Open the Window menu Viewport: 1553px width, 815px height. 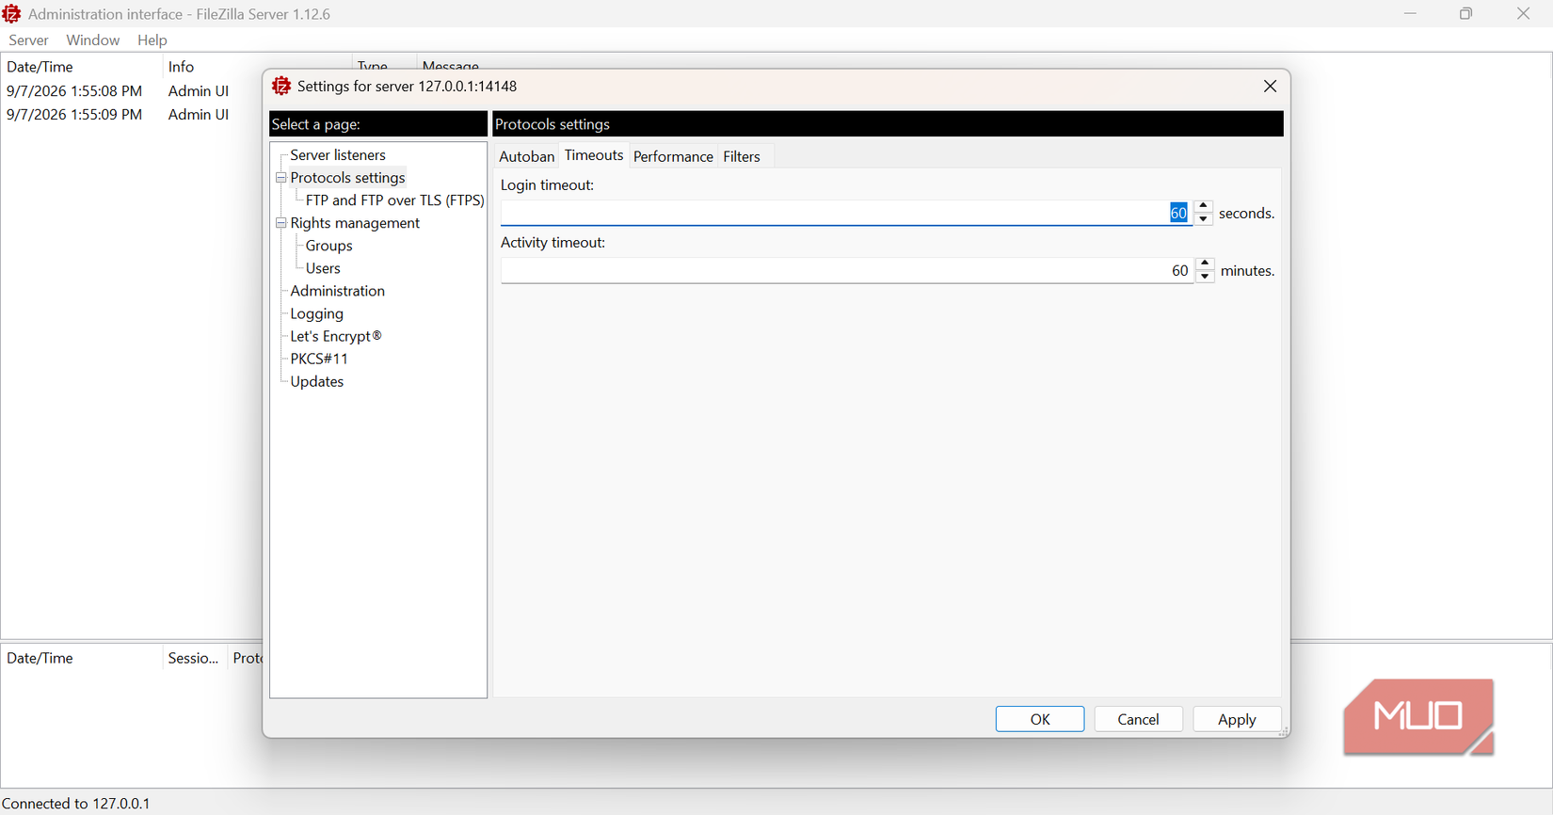click(92, 40)
